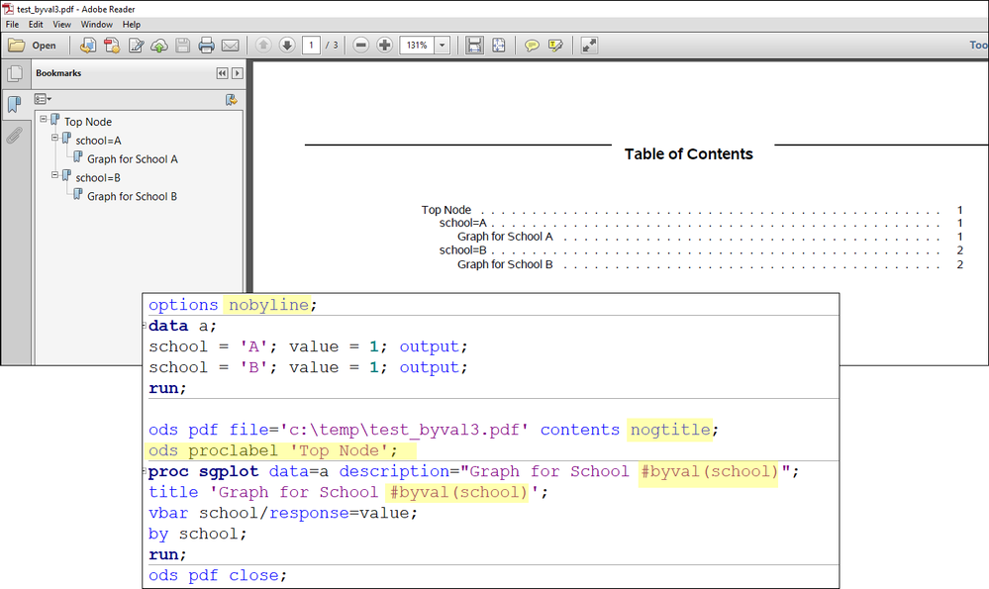Image resolution: width=989 pixels, height=589 pixels.
Task: Collapse the Top Node bookmark tree
Action: (x=44, y=119)
